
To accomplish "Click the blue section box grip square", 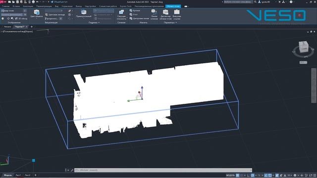I will tap(34, 160).
